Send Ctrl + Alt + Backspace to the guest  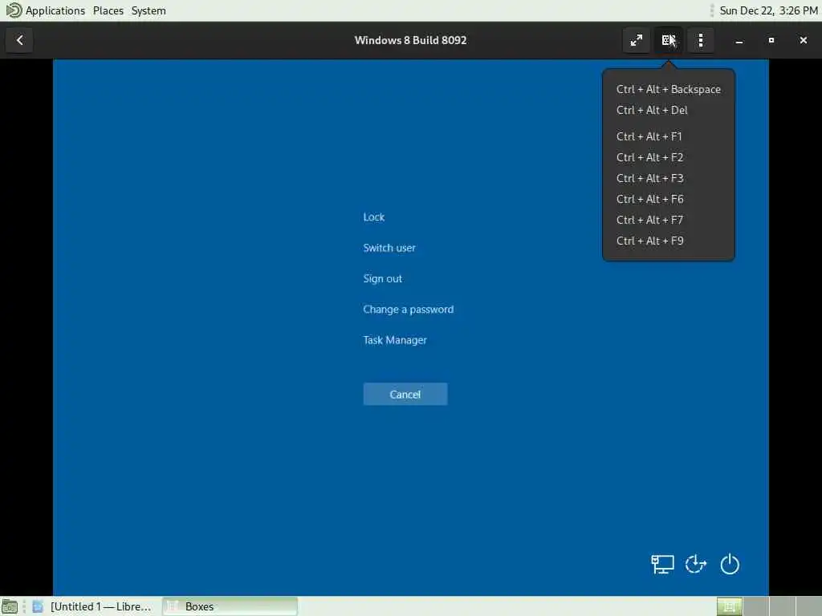tap(669, 90)
